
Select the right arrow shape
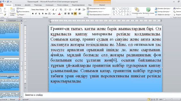coord(122,12)
